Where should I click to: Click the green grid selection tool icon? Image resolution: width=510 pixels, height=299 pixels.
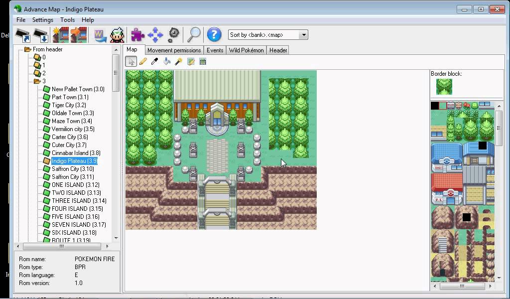click(x=203, y=61)
